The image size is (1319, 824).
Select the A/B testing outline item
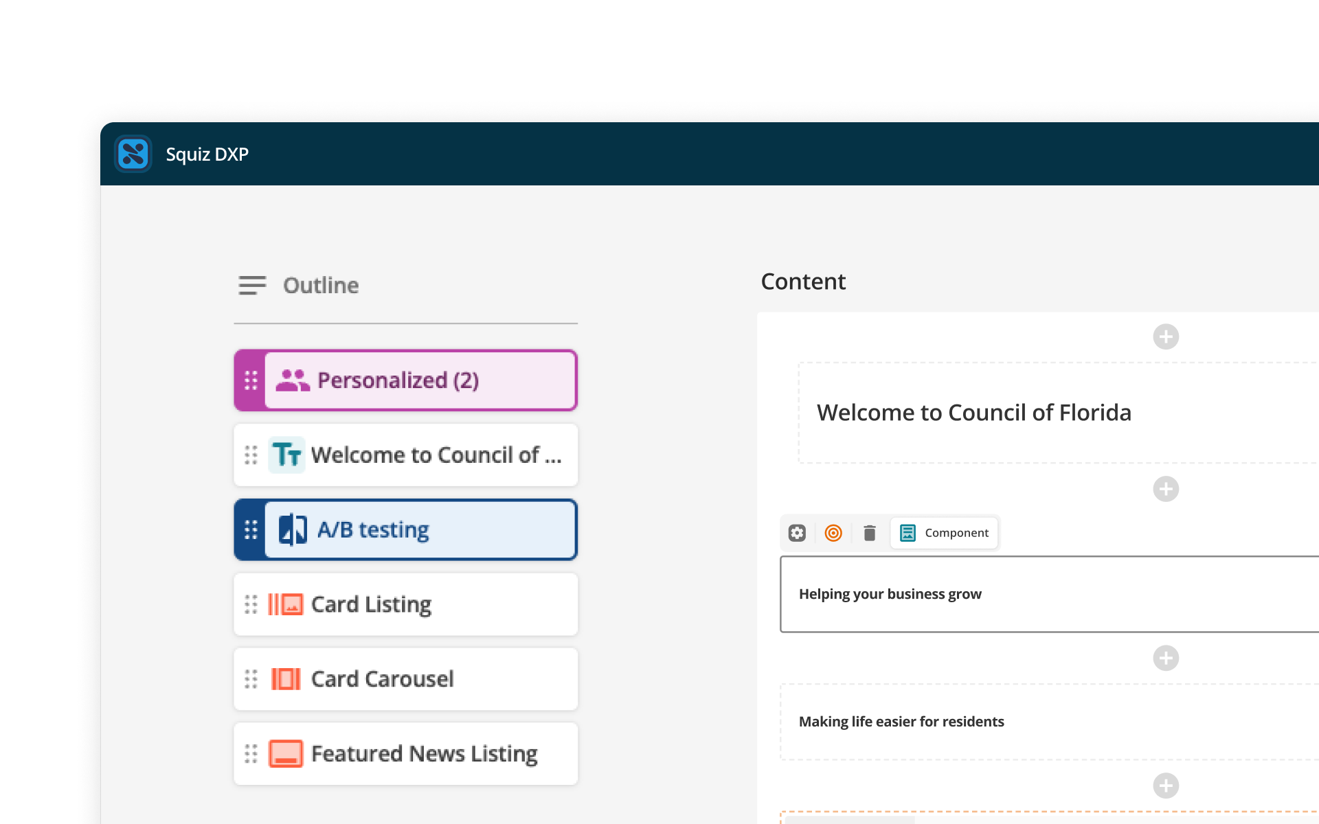pos(405,529)
